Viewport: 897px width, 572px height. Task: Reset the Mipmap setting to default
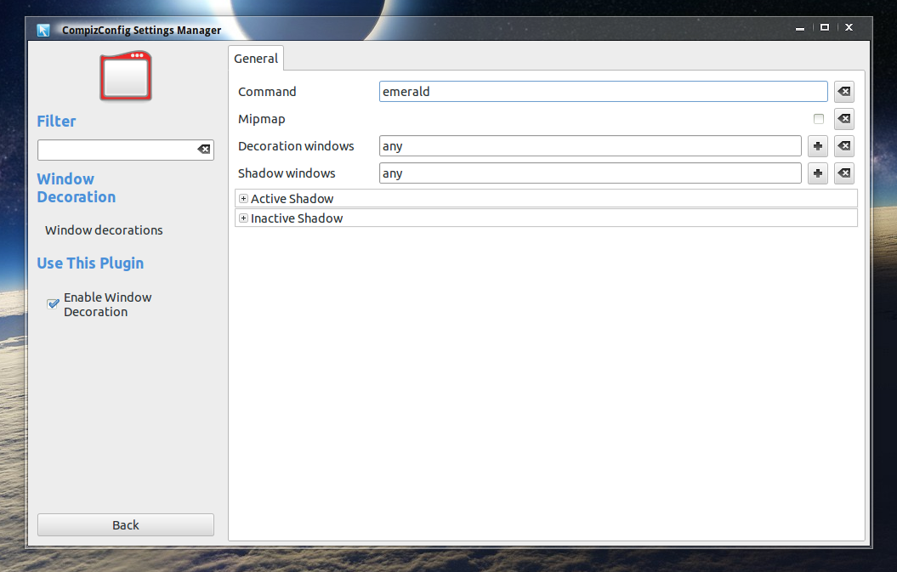pyautogui.click(x=843, y=119)
